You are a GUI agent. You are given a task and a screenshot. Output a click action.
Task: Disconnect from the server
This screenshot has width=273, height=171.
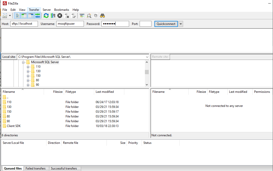[67, 15]
